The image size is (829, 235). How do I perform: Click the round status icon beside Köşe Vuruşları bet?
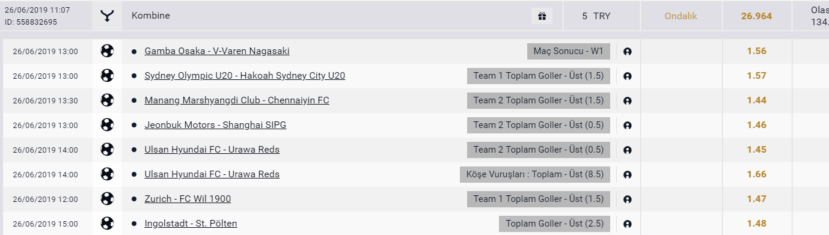point(628,175)
